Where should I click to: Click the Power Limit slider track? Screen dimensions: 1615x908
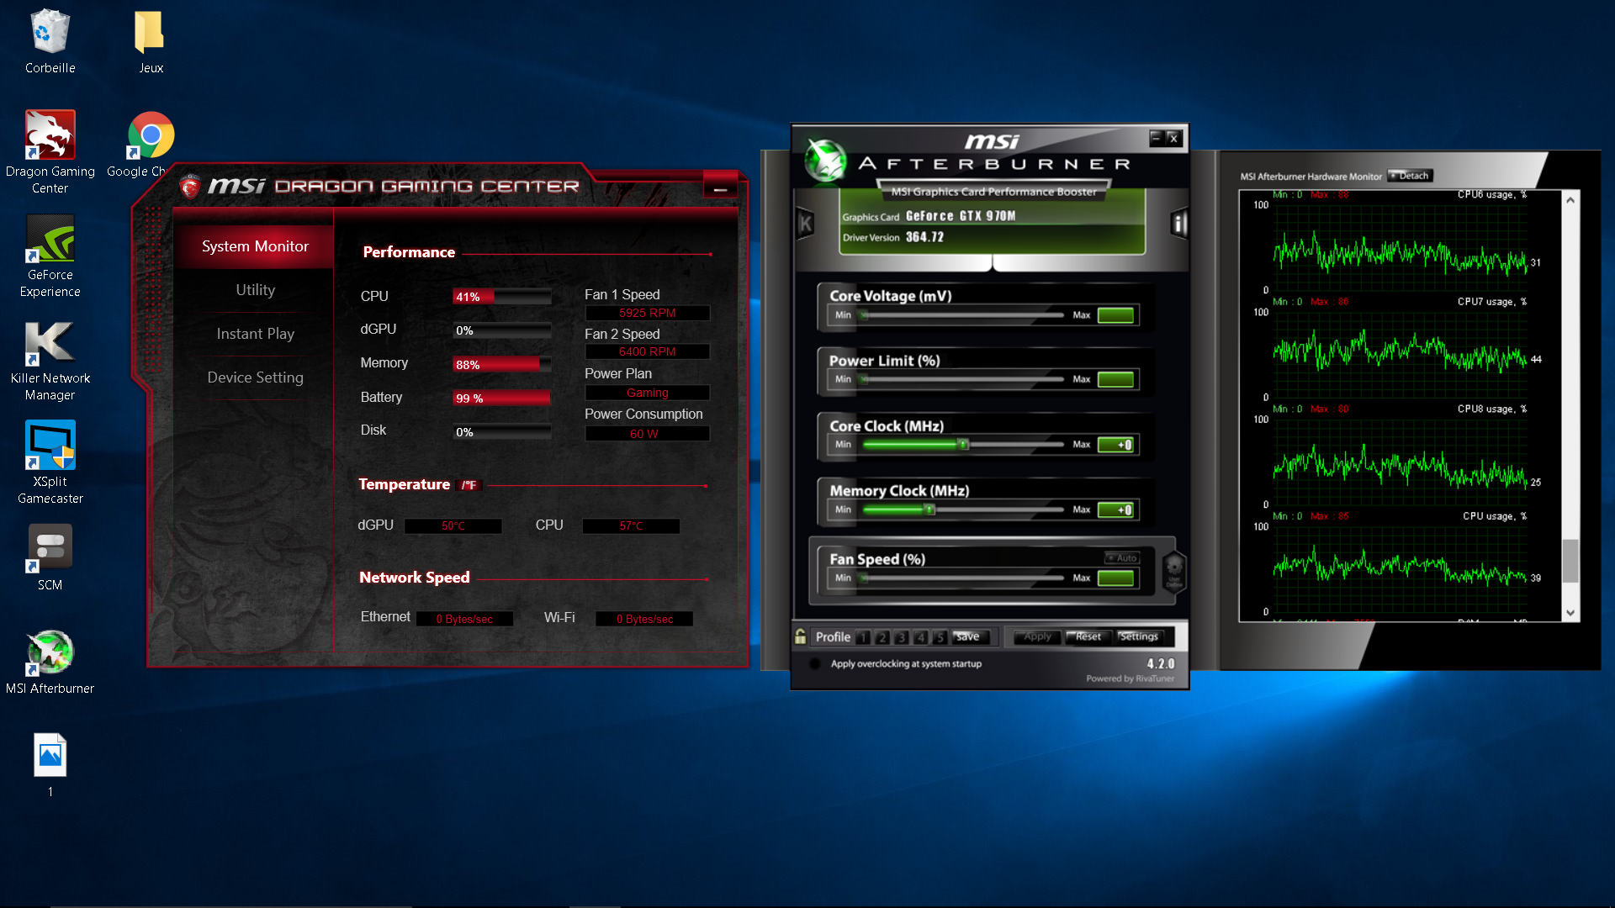click(x=962, y=379)
